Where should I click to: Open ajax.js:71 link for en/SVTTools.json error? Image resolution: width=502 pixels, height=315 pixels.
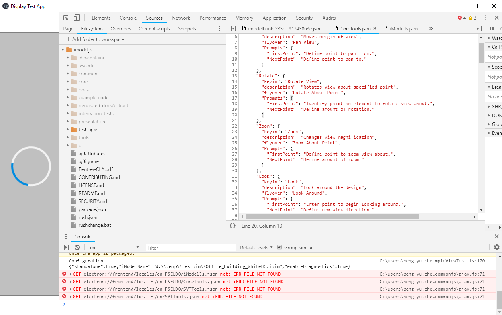click(432, 297)
